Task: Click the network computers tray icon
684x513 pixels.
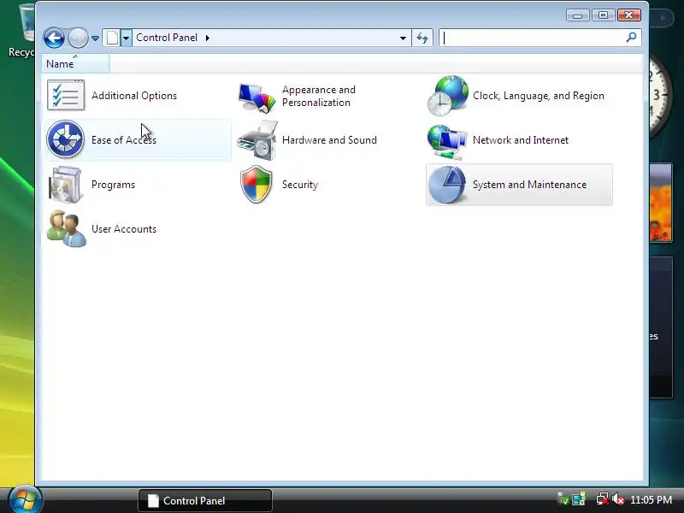Action: point(579,499)
